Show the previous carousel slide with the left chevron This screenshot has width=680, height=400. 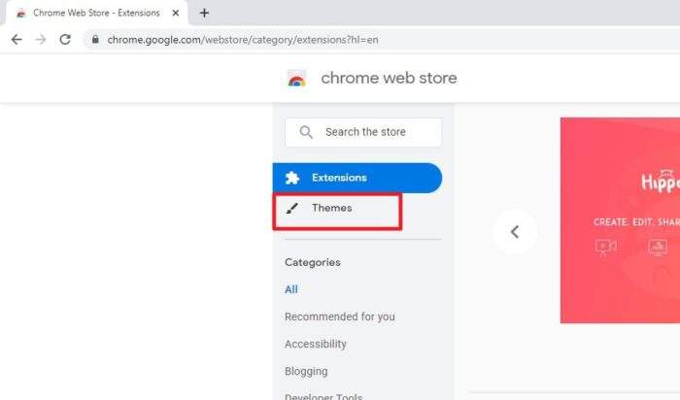tap(515, 232)
